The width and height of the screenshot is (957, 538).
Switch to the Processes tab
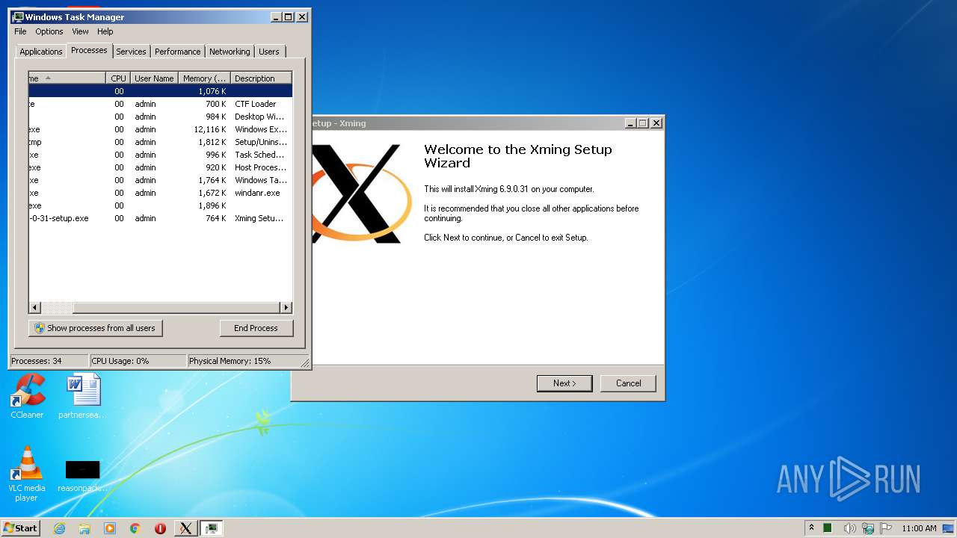(89, 50)
